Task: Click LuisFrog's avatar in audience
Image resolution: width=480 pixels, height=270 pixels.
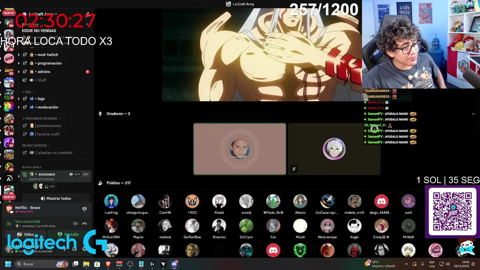Action: 111,201
